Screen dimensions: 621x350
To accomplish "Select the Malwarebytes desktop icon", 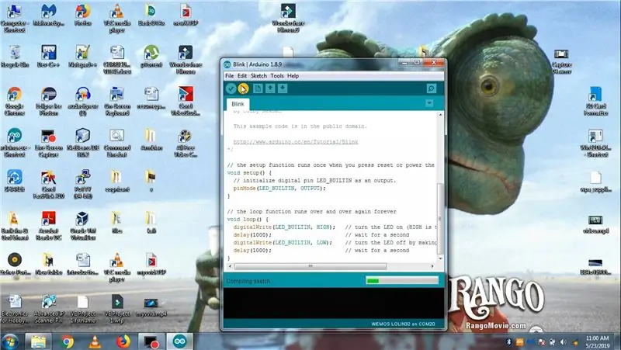I will [x=48, y=16].
